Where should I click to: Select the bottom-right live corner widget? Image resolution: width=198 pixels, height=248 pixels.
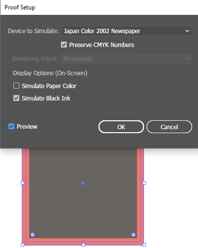[134, 235]
